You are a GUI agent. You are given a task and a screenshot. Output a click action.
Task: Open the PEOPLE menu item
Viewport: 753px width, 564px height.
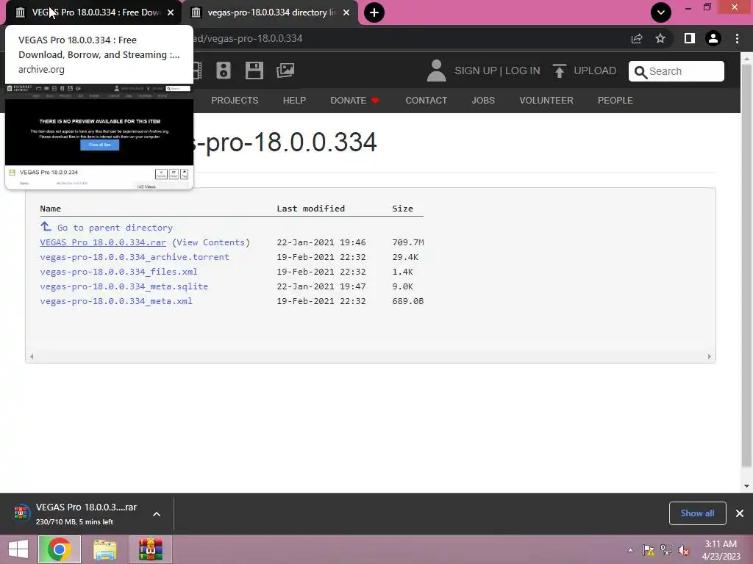click(x=615, y=100)
